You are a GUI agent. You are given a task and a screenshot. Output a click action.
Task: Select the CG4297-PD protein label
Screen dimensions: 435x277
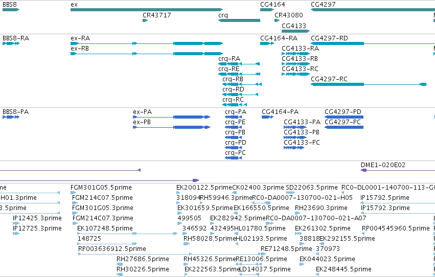pos(343,112)
